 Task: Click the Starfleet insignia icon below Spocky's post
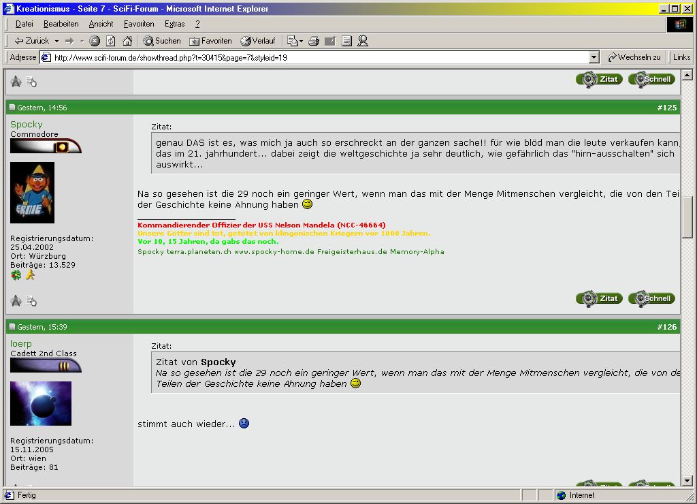tap(16, 300)
